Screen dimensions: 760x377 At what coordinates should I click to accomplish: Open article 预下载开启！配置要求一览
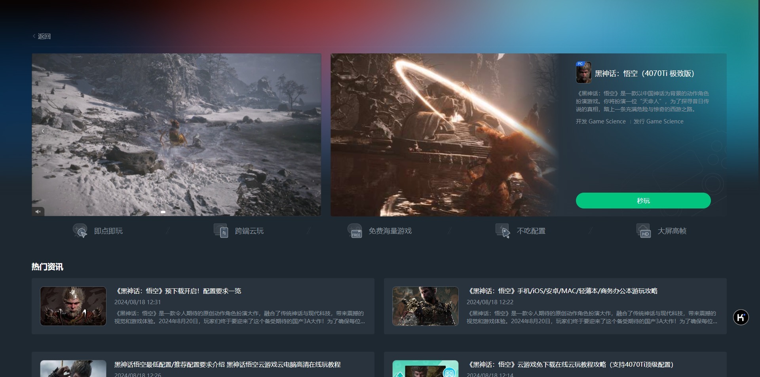point(178,291)
